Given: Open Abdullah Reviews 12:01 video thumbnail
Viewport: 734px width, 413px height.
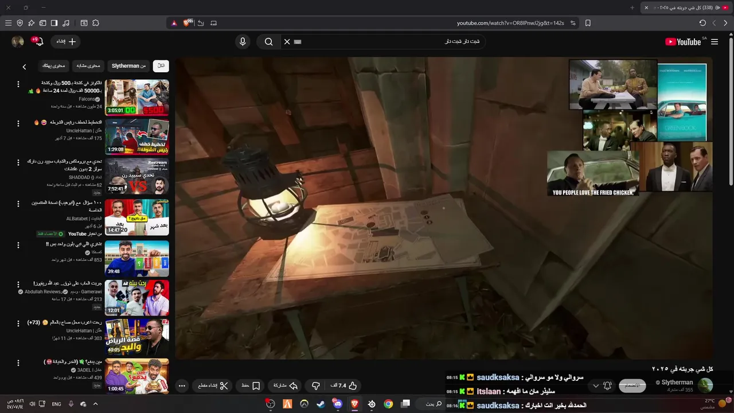Looking at the screenshot, I should [136, 298].
